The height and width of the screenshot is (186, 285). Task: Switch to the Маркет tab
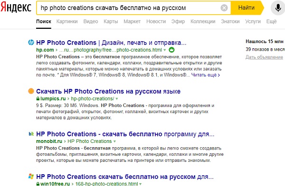[132, 21]
